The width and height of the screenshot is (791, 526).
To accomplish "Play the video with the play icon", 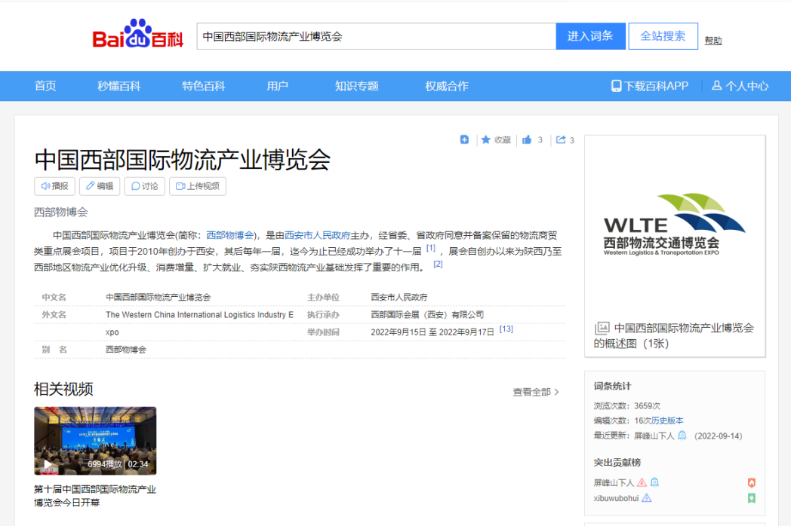I will coord(48,464).
